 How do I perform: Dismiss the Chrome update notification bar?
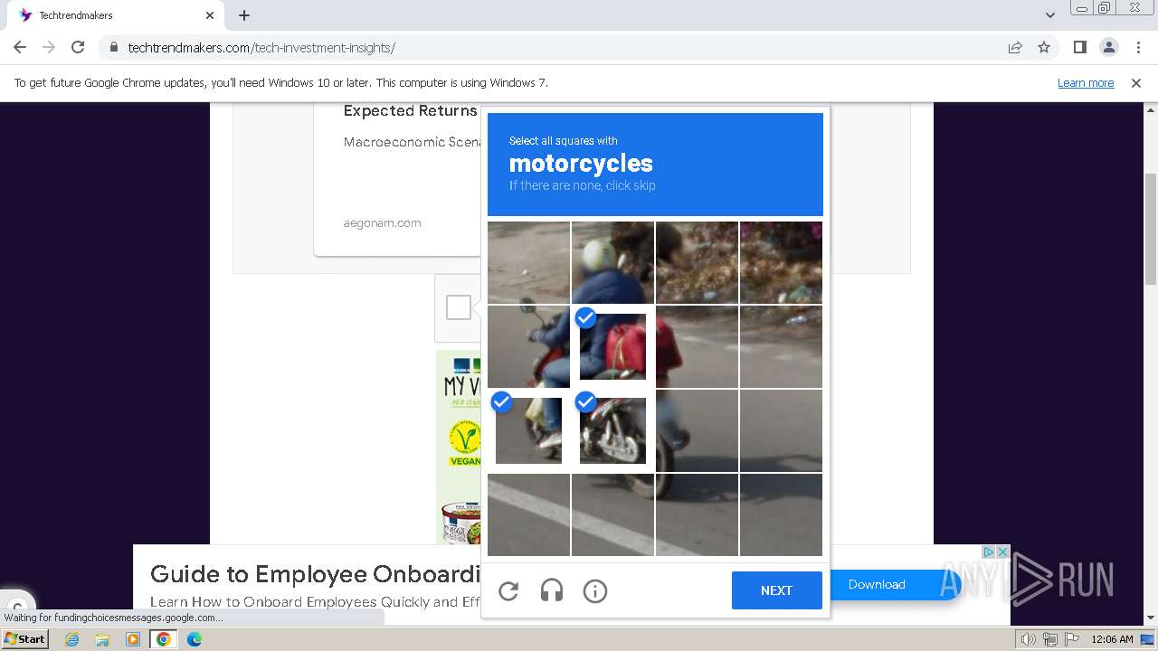point(1136,82)
